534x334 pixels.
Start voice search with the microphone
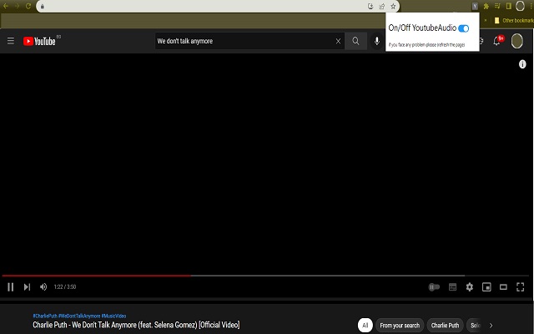(376, 41)
